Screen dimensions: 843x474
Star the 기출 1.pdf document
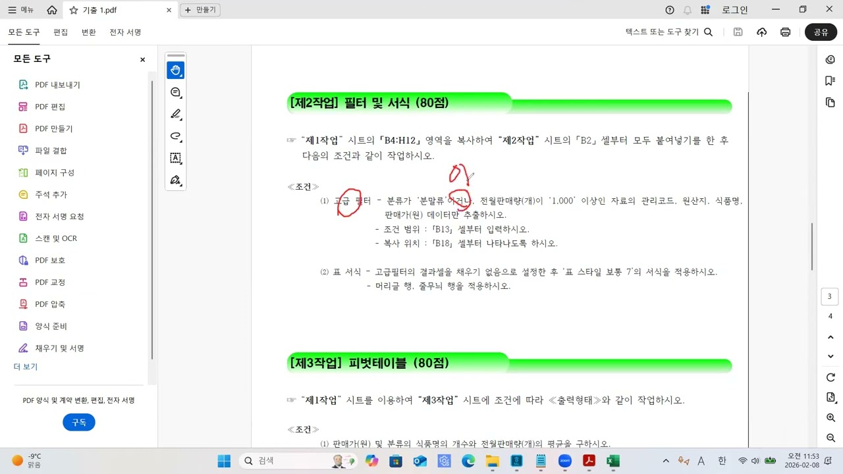click(x=74, y=10)
